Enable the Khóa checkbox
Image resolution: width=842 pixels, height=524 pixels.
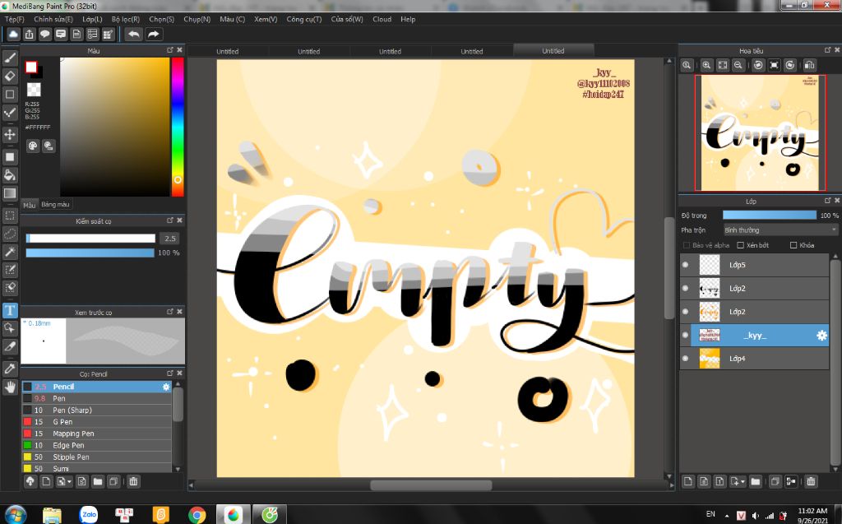(793, 245)
